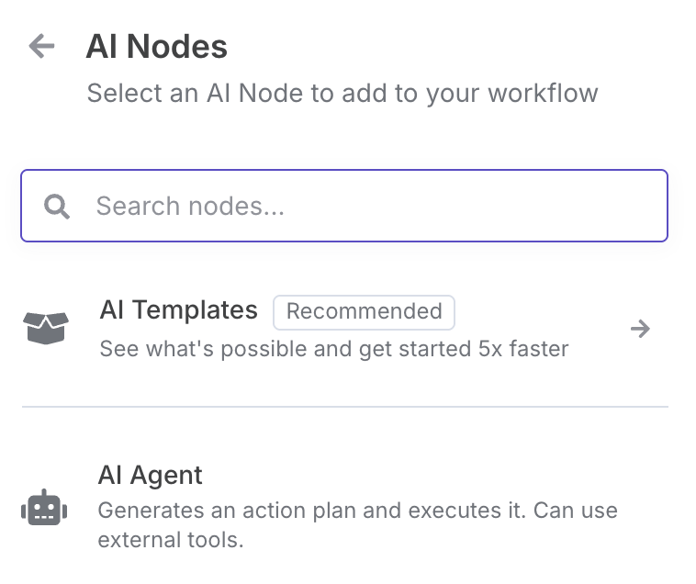
Task: Focus the Search nodes input field
Action: pos(344,206)
